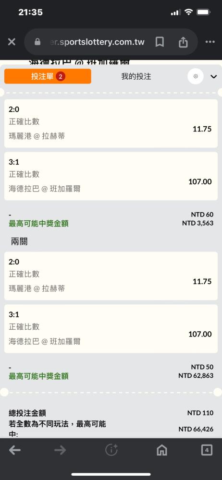Screen dimensions: 222x480
Task: Tap the sportslottery.com.tw address field
Action: [x=97, y=42]
